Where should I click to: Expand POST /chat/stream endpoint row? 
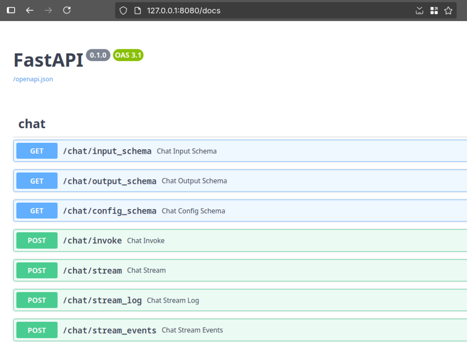click(x=240, y=270)
